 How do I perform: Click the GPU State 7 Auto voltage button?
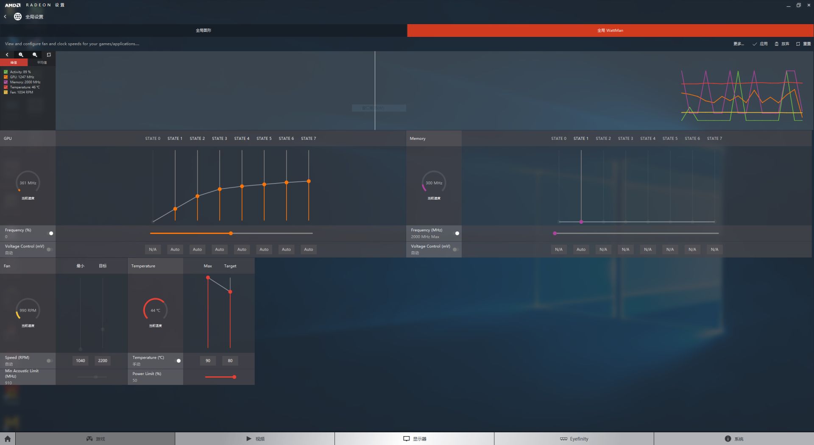(309, 250)
